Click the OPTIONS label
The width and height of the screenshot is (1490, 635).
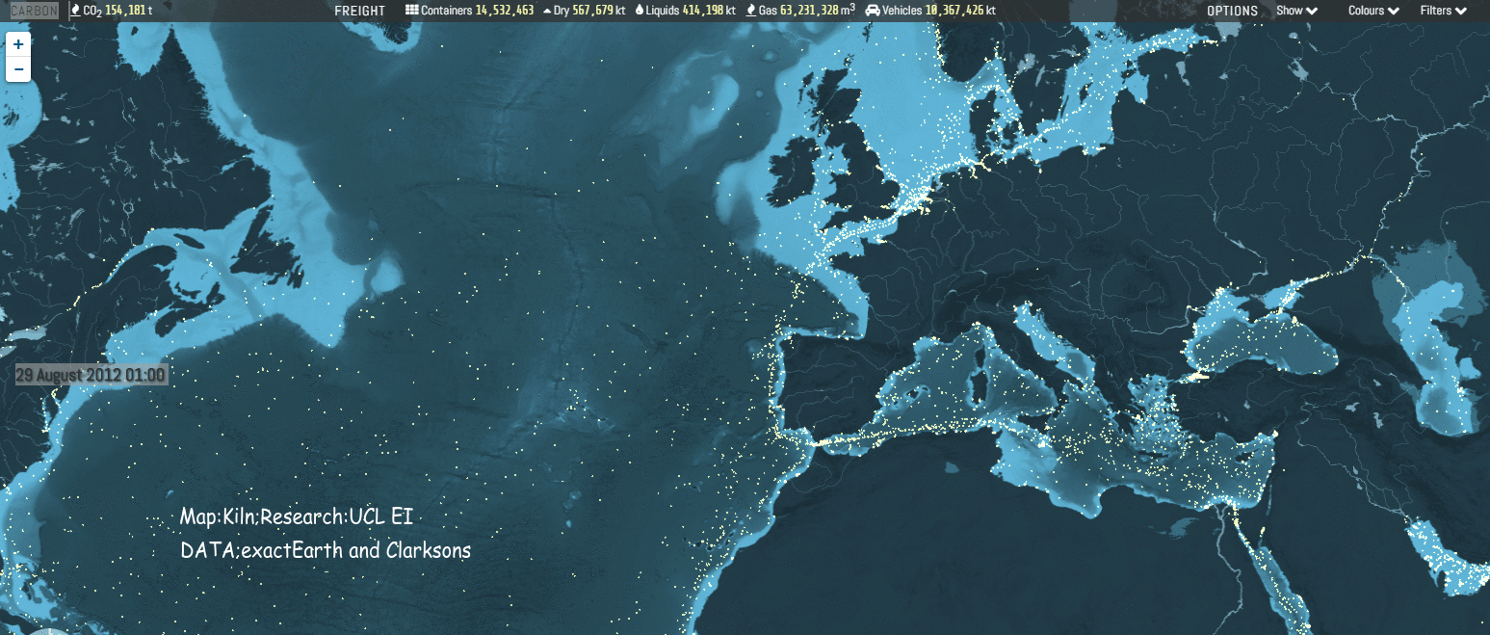coord(1232,11)
